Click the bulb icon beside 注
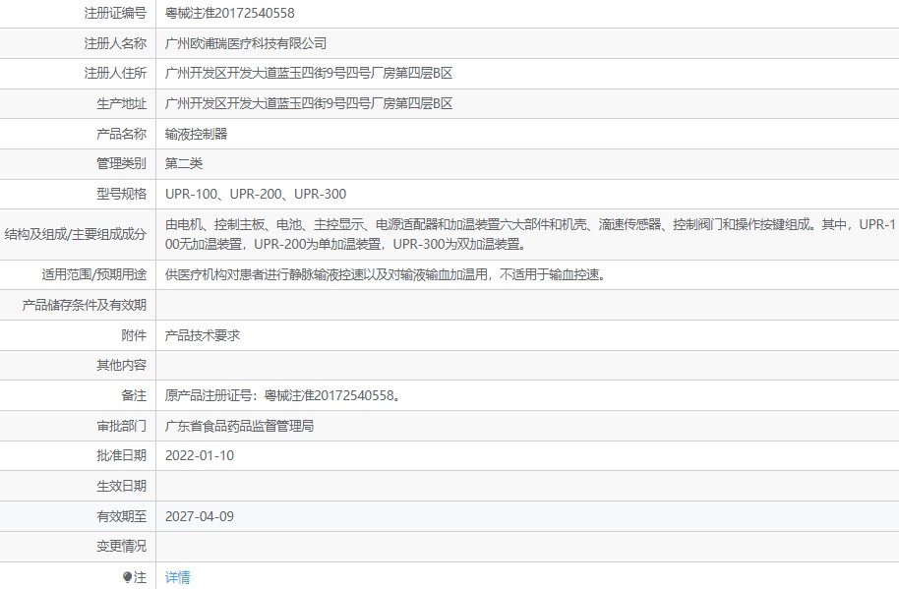This screenshot has width=899, height=589. (x=127, y=577)
